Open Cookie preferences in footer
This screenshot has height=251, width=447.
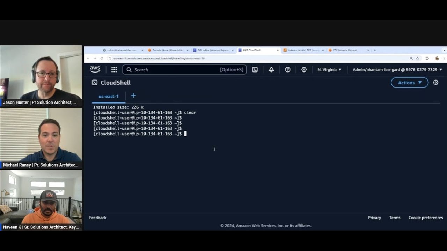click(426, 218)
